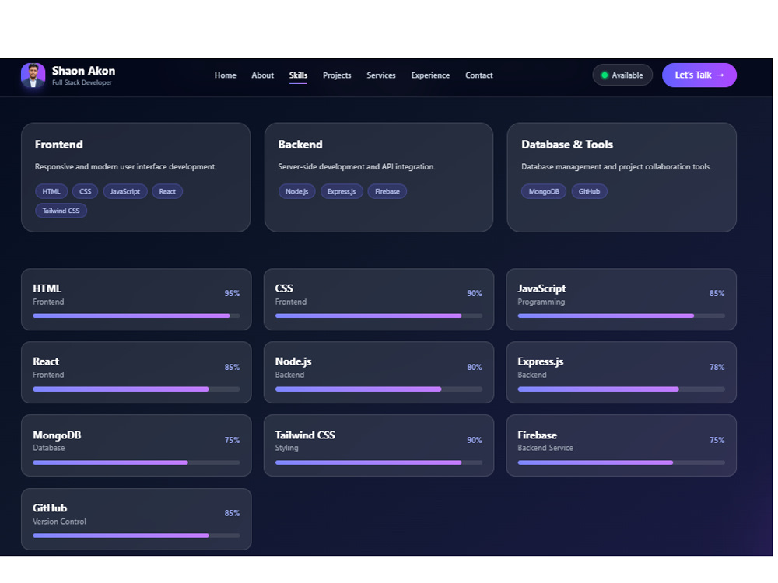Click the Node.js skill title
Screen dimensions: 778x583
pos(293,361)
